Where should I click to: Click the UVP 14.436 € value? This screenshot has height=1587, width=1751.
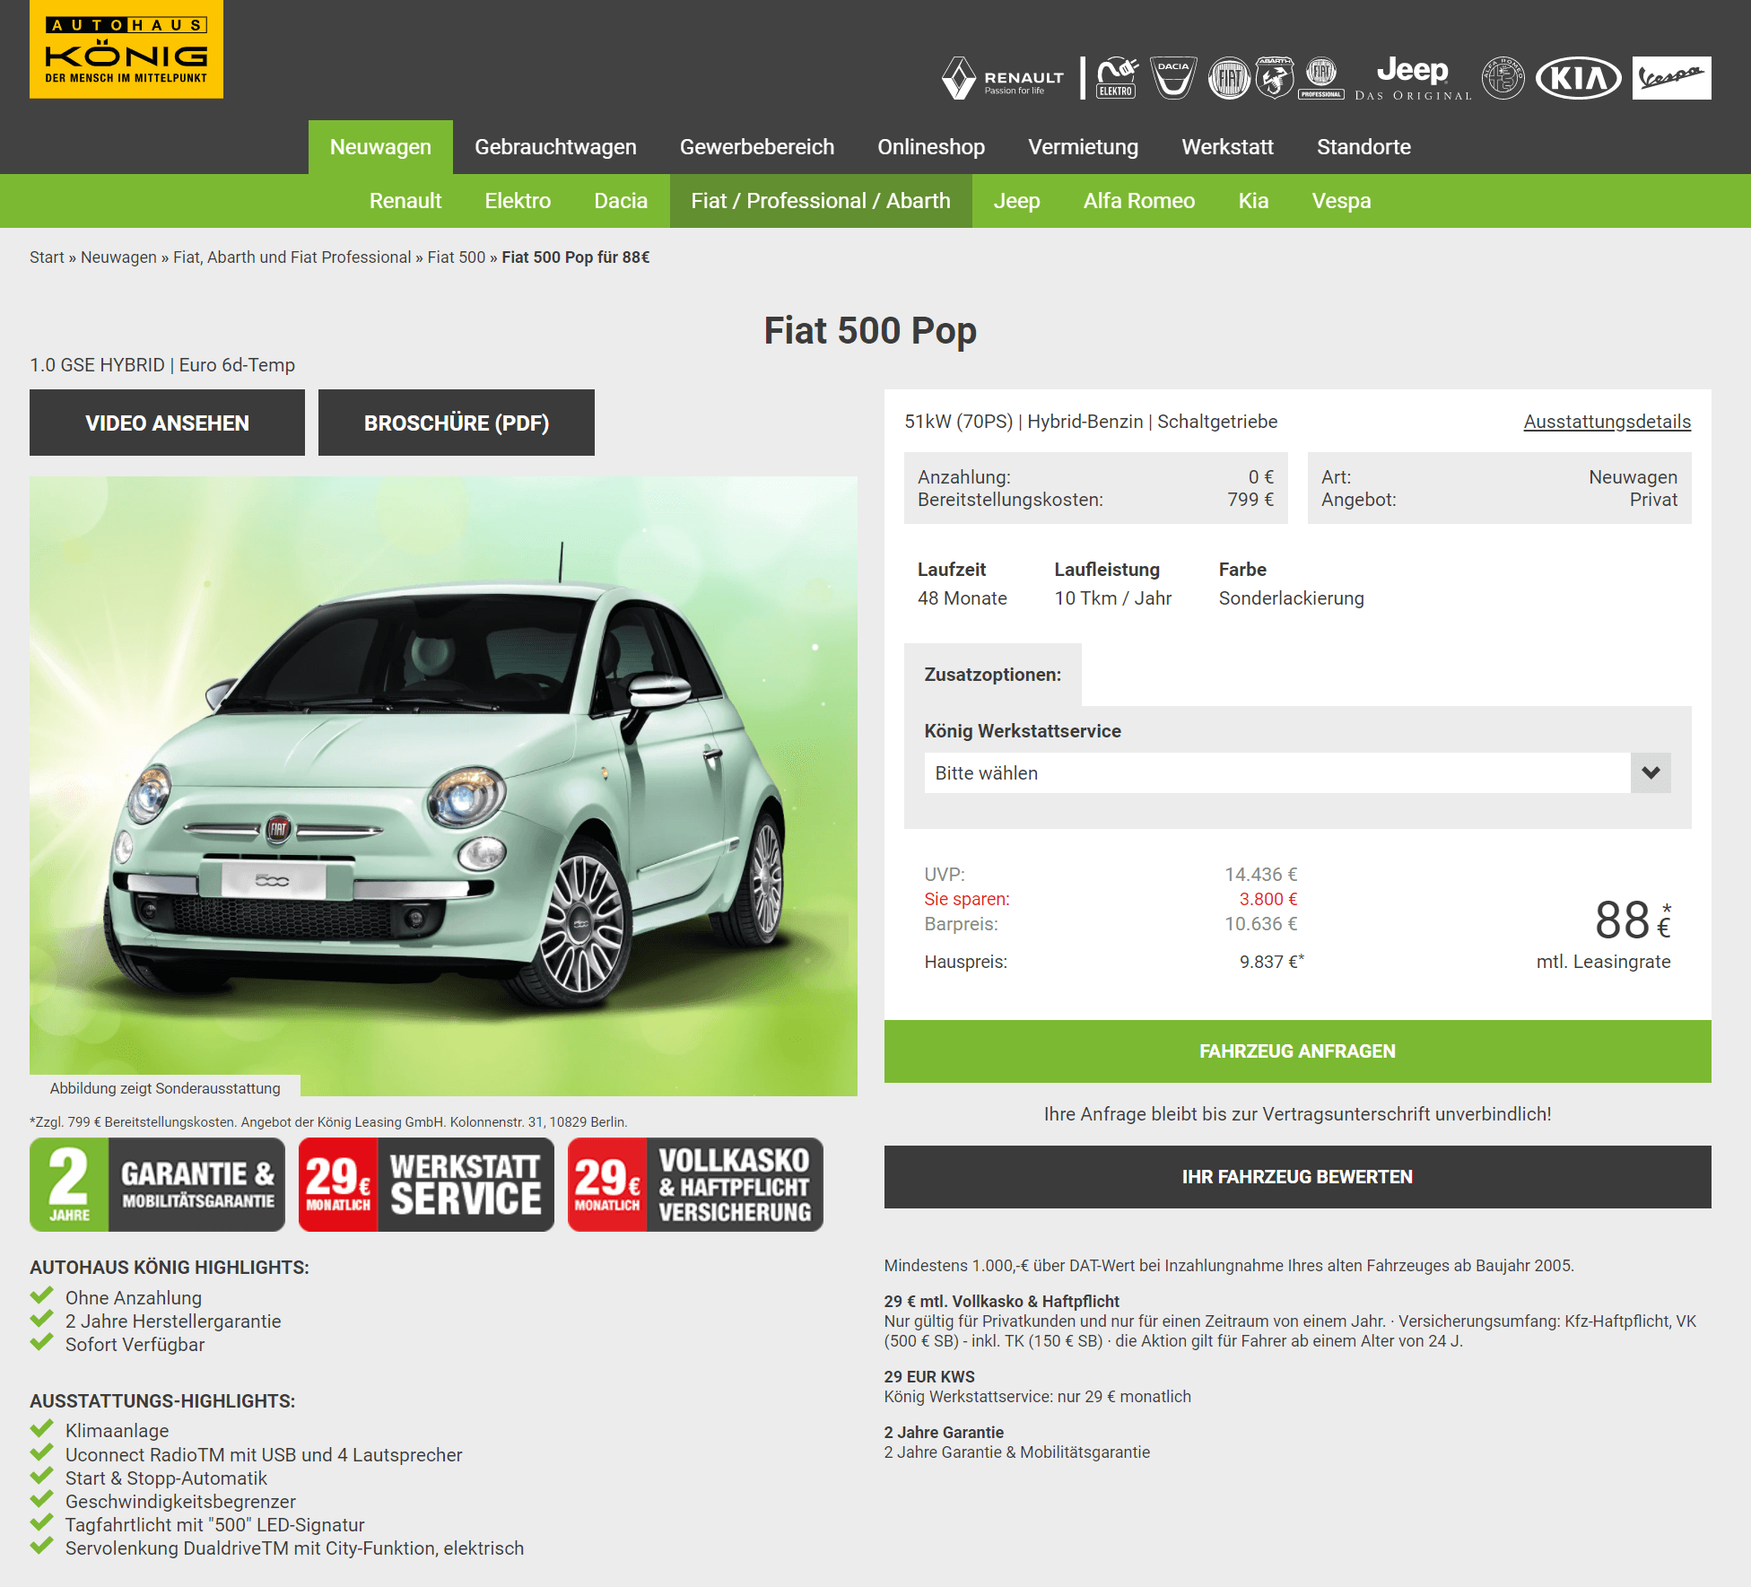1260,875
